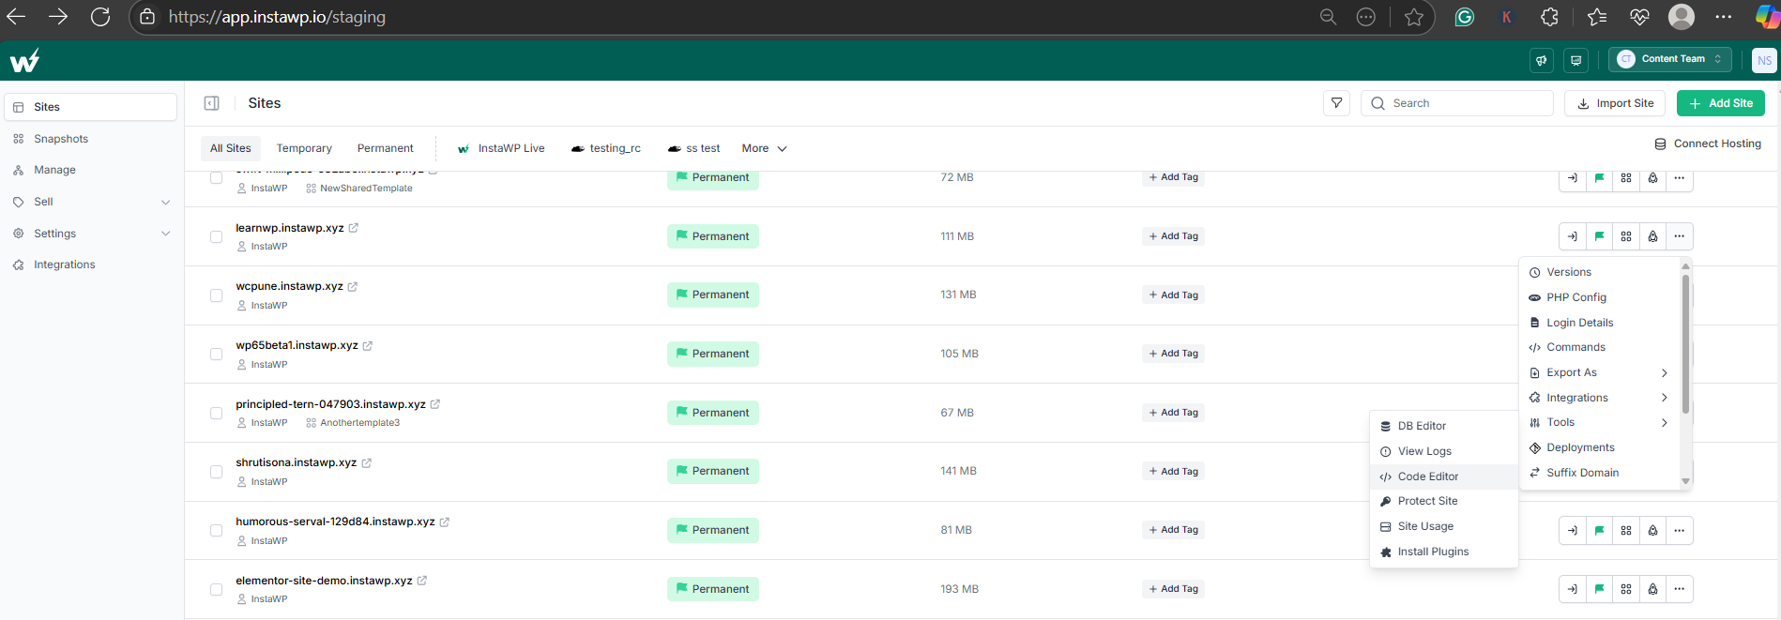Click the auto-login arrow icon for learnwp.instawp.xyz
The width and height of the screenshot is (1781, 620).
coord(1573,236)
